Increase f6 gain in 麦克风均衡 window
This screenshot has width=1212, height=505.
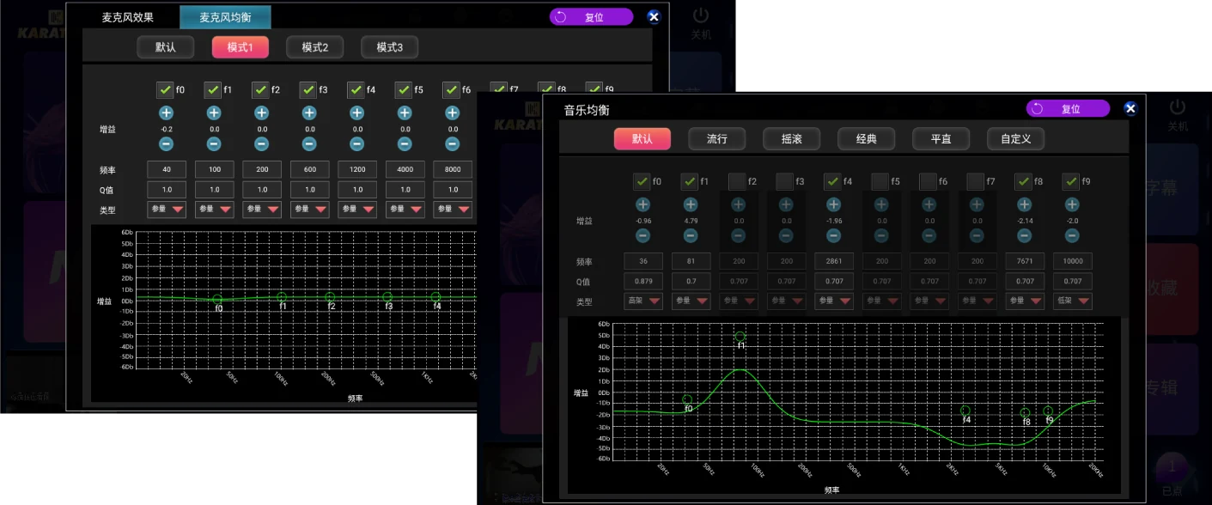point(453,113)
